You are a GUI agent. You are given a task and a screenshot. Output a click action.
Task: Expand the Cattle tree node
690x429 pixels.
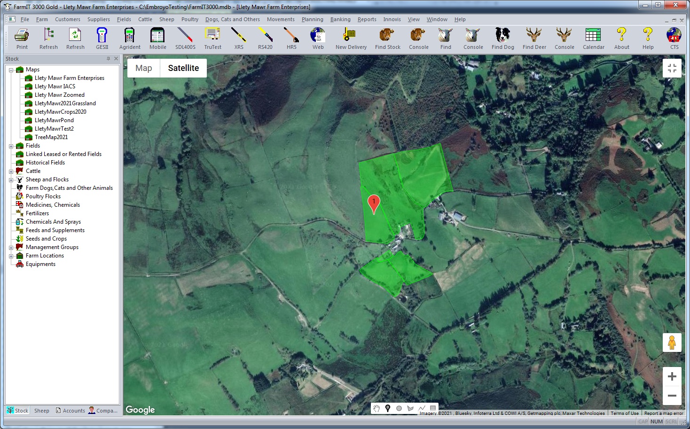coord(11,172)
